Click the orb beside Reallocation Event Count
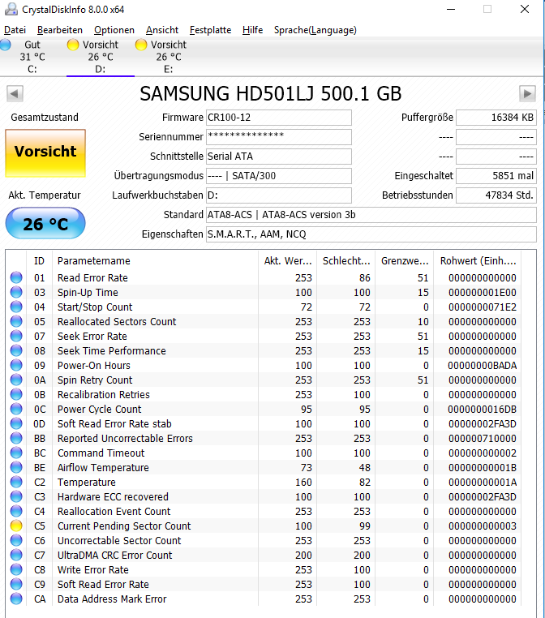The image size is (545, 618). click(x=16, y=511)
